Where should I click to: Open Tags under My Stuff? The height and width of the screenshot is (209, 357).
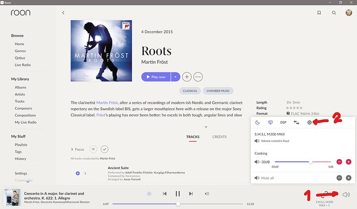[18, 152]
